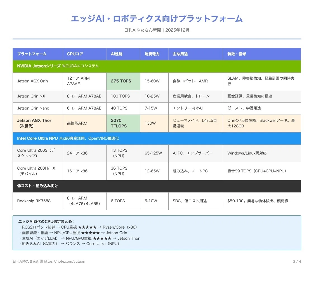314x285 pixels.
Task: Click the 主な用途 column header
Action: (196, 54)
